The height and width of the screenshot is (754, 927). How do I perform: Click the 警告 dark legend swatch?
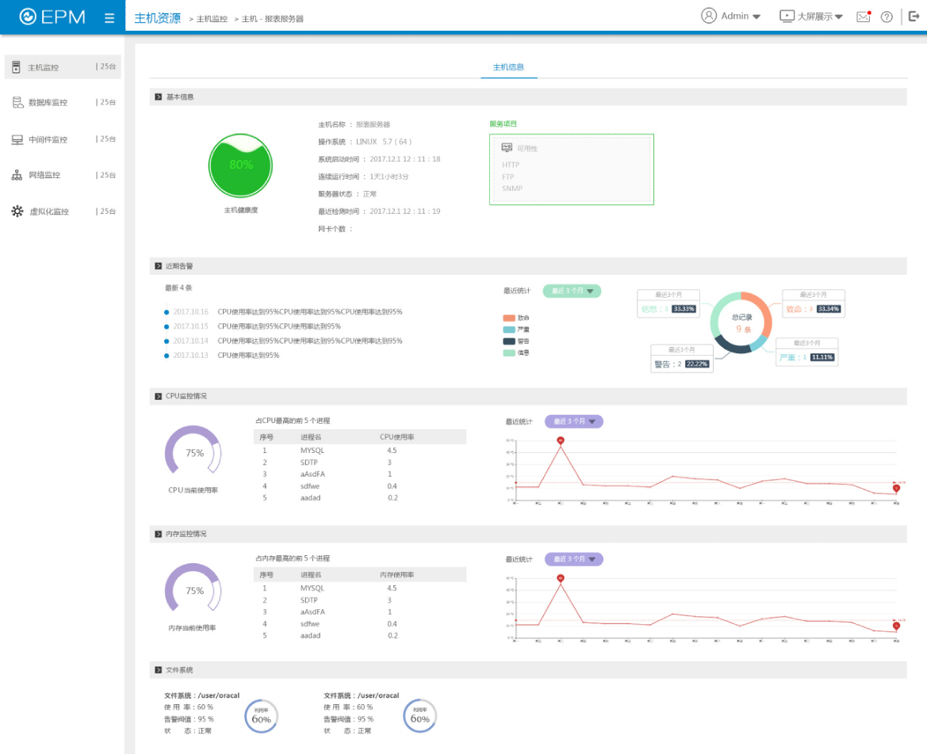coord(508,341)
